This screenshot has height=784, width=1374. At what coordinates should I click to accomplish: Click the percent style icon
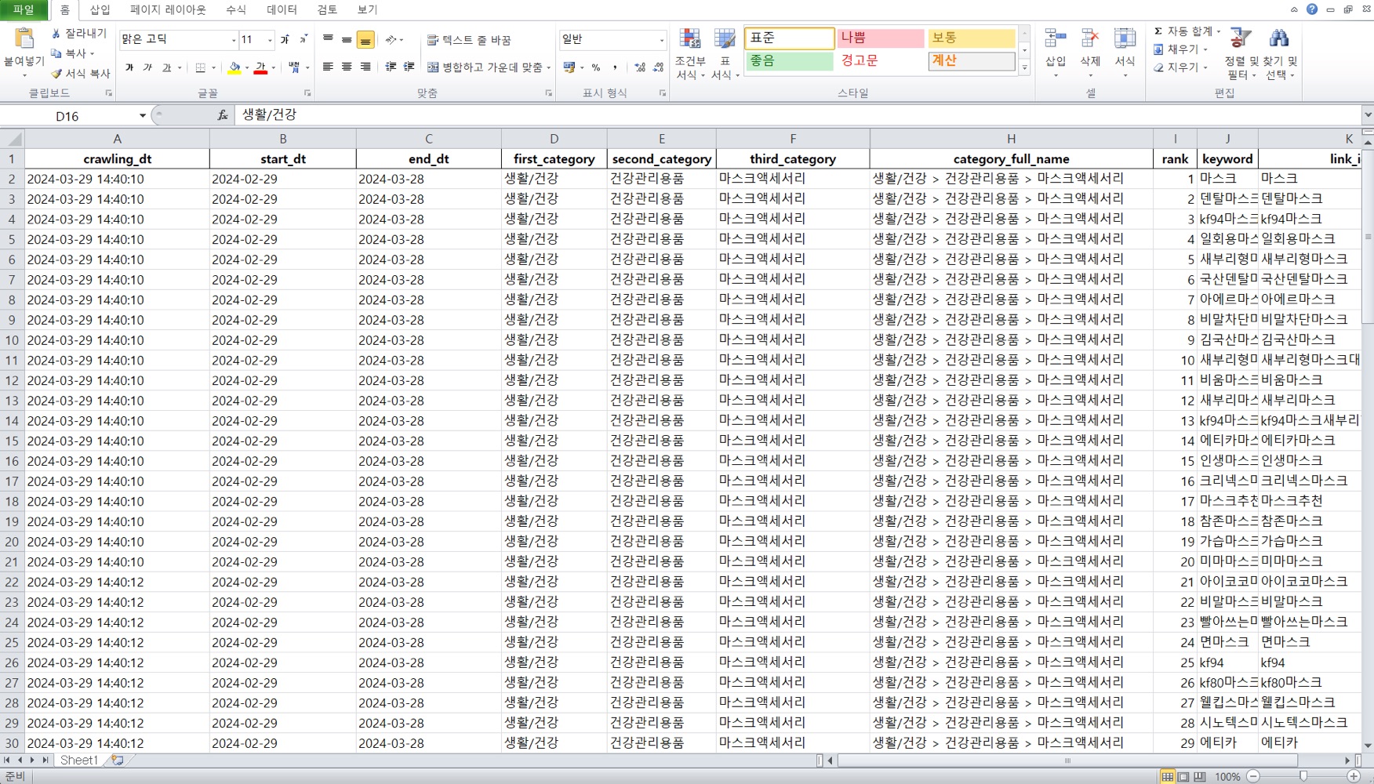pyautogui.click(x=596, y=68)
